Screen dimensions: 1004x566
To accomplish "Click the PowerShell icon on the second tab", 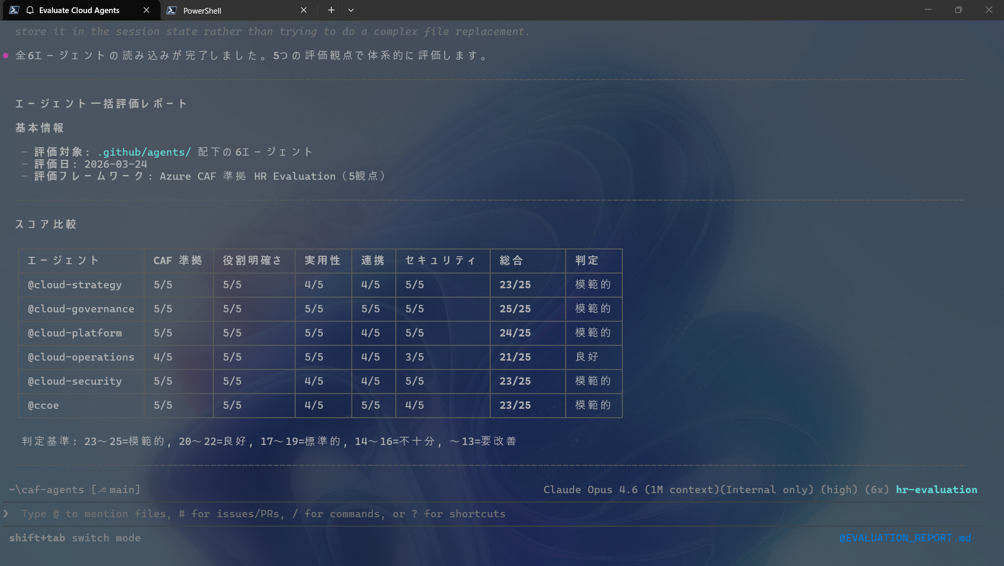I will tap(172, 10).
